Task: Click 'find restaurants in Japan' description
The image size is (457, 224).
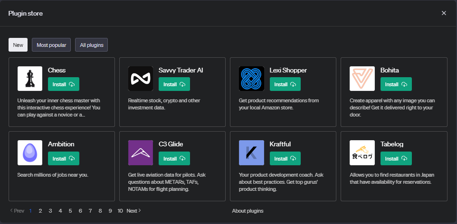Action: [392, 179]
